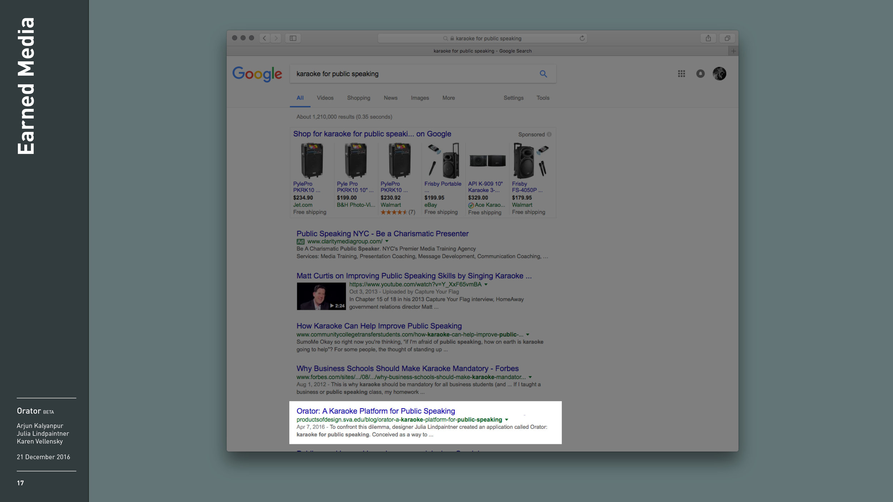Switch to the Images search tab
The width and height of the screenshot is (893, 502).
click(420, 98)
